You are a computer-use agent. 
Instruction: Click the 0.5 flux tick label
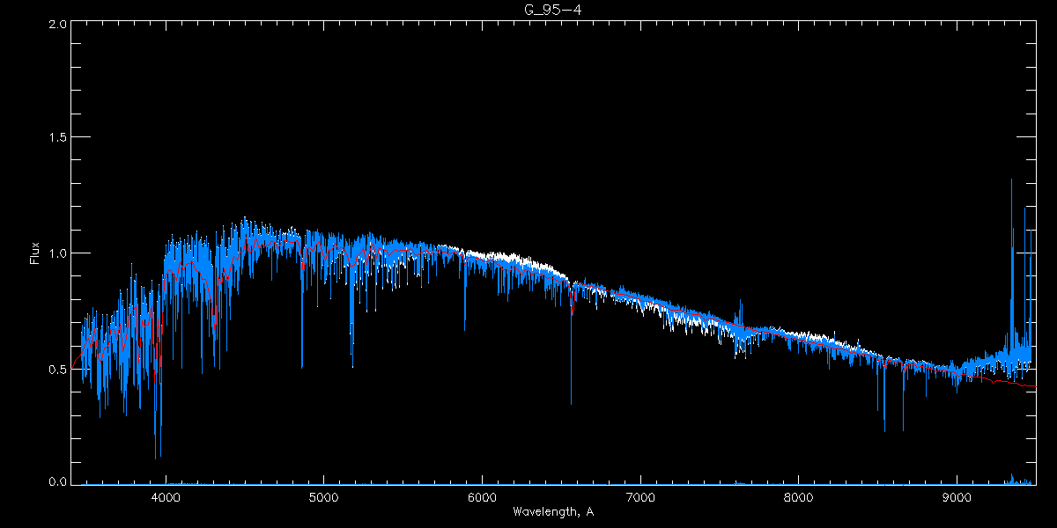(x=57, y=369)
